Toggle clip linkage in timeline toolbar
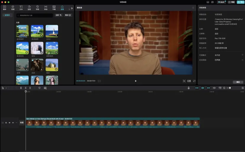Screen dimensions: 245x152 [x=208, y=88]
